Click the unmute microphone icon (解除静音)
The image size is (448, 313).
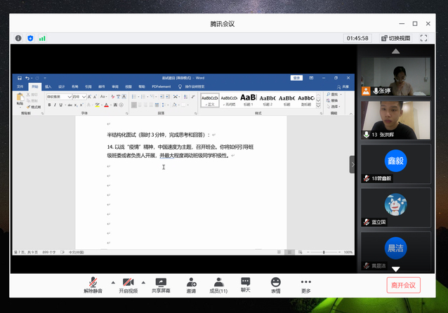coord(93,282)
